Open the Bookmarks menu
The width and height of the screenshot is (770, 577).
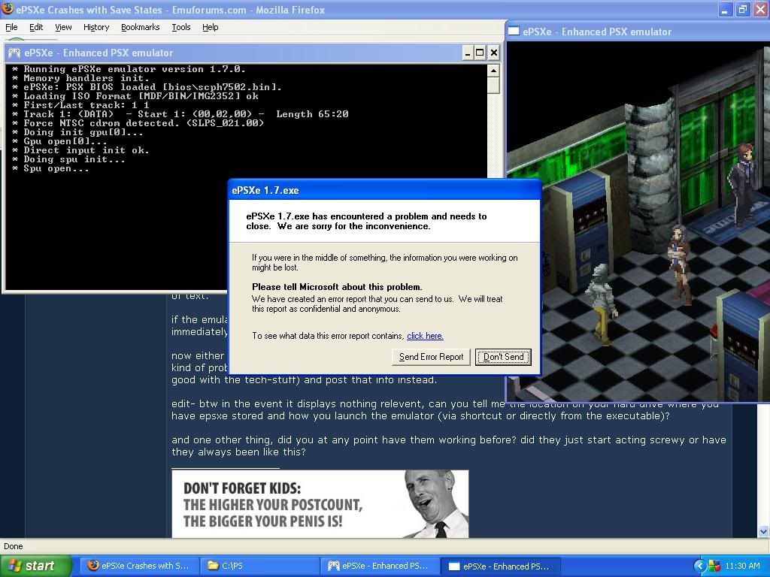[140, 27]
